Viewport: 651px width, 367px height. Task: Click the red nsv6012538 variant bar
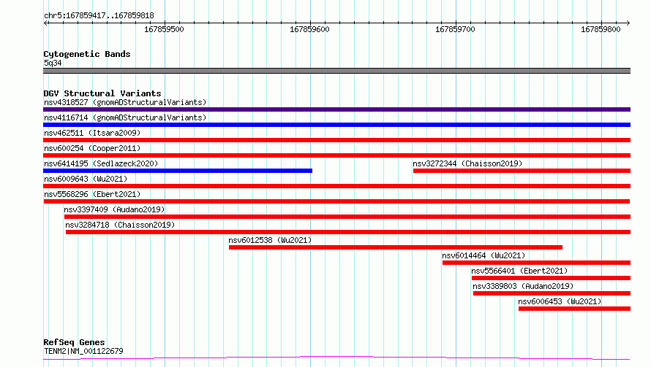click(396, 247)
